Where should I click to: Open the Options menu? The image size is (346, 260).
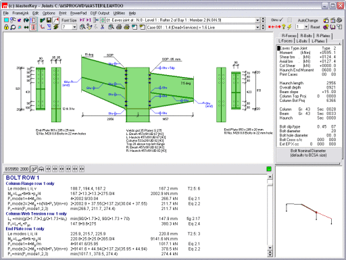[x=49, y=13]
